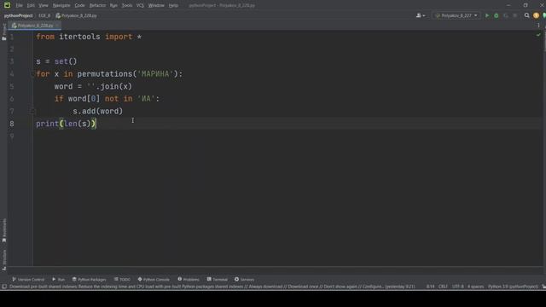Open the editor tabs more-options icon
Viewport: 546px width, 307px height.
click(538, 26)
